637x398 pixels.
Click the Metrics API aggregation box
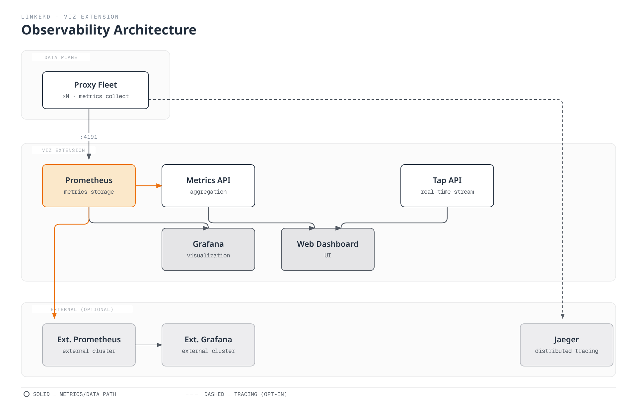(x=208, y=186)
